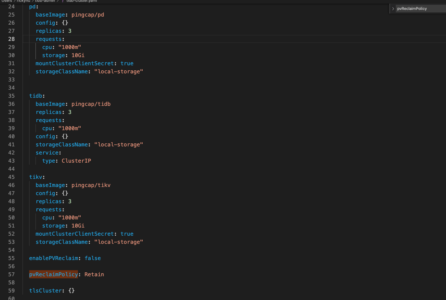Viewport: 446px width, 300px height.
Task: Click the 'storage' key on line 30
Action: (x=54, y=55)
